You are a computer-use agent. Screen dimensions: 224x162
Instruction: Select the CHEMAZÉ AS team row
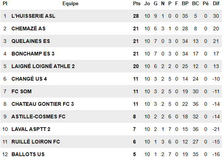(x=28, y=28)
